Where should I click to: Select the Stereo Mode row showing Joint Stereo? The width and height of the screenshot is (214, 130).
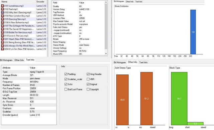(78, 45)
